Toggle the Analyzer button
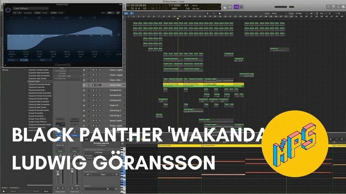 (x=13, y=60)
